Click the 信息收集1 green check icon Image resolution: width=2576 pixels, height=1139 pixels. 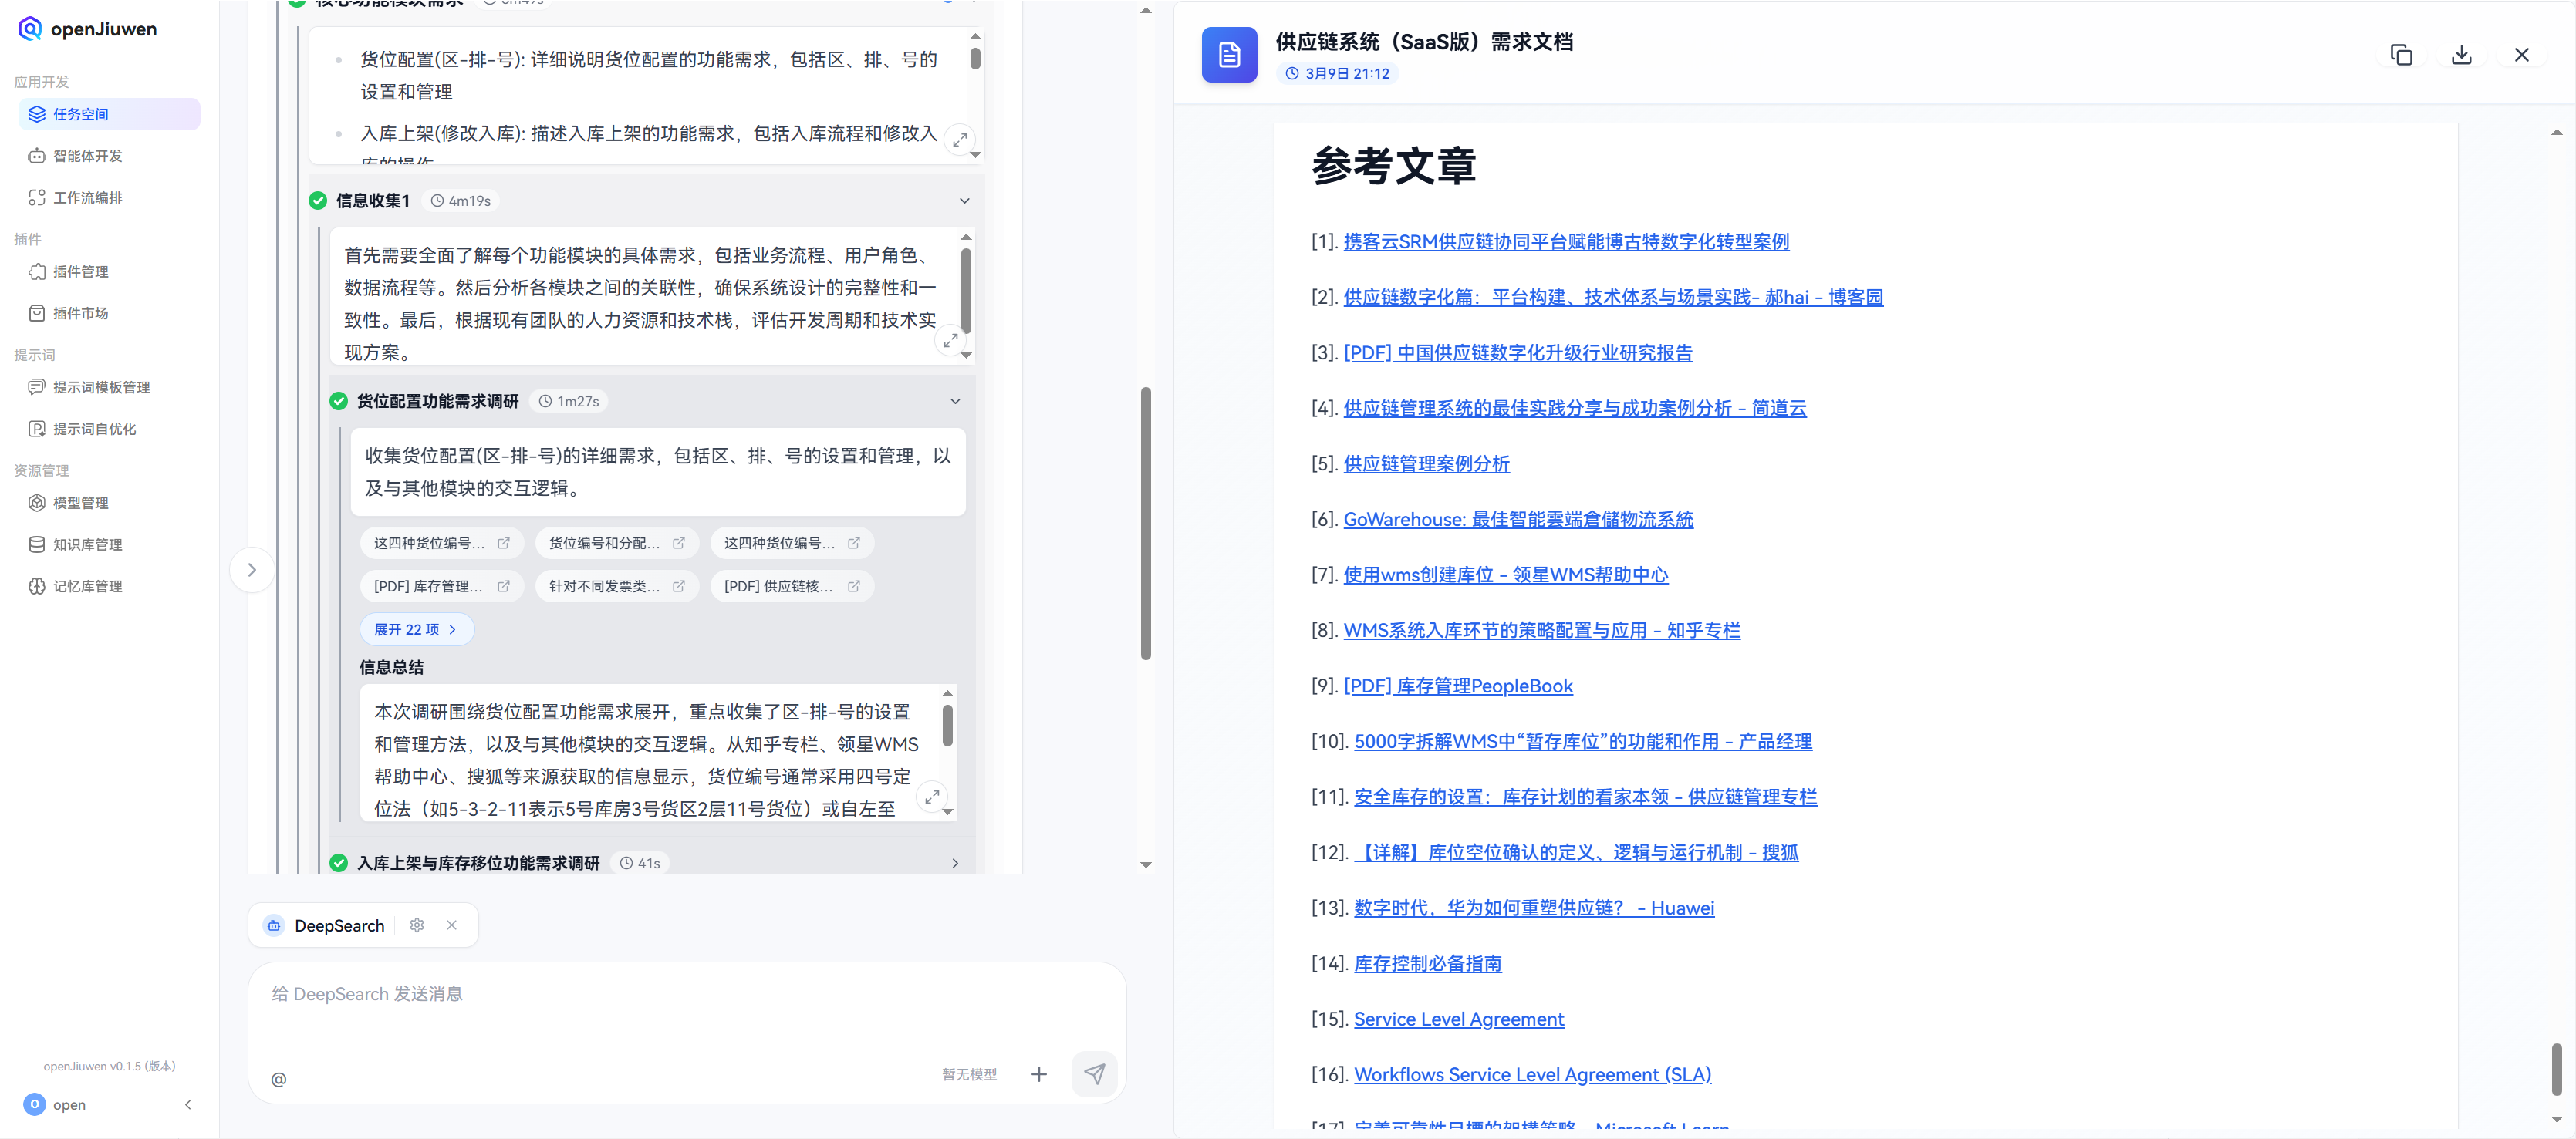tap(318, 201)
